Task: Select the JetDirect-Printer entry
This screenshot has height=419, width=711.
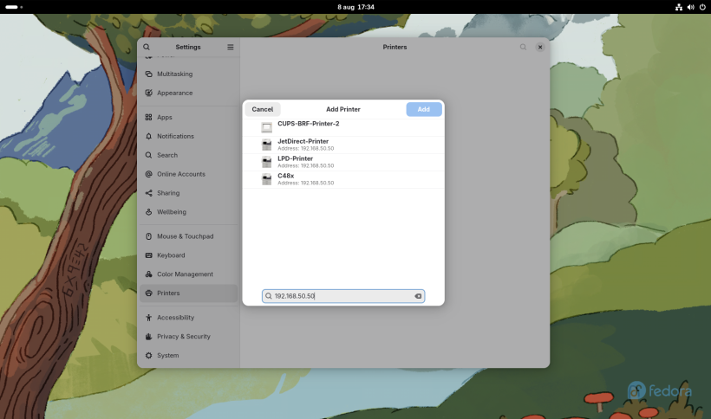Action: [x=343, y=145]
